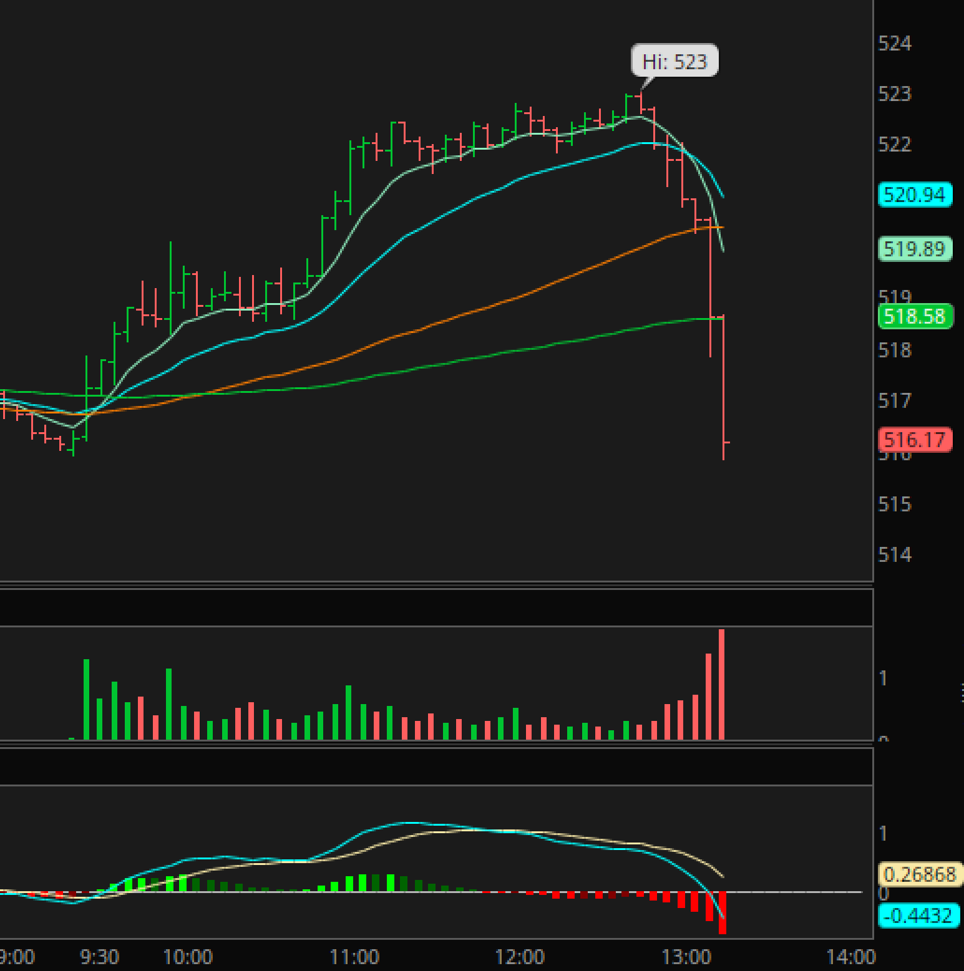Click the 12:00 time axis label

pos(520,956)
